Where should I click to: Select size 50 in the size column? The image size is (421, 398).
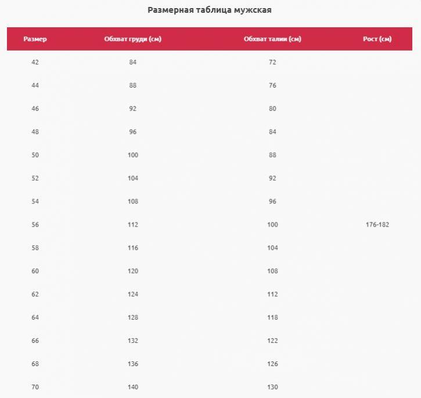click(x=35, y=155)
